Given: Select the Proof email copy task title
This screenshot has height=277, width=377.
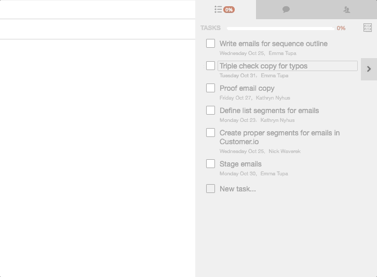Looking at the screenshot, I should click(247, 88).
